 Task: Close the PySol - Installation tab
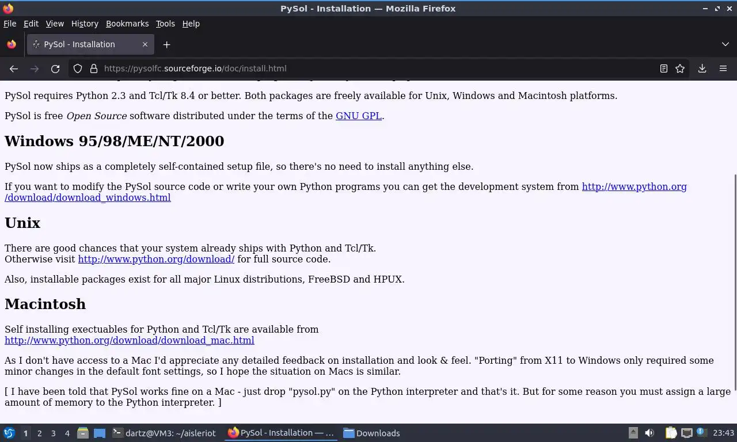click(145, 44)
